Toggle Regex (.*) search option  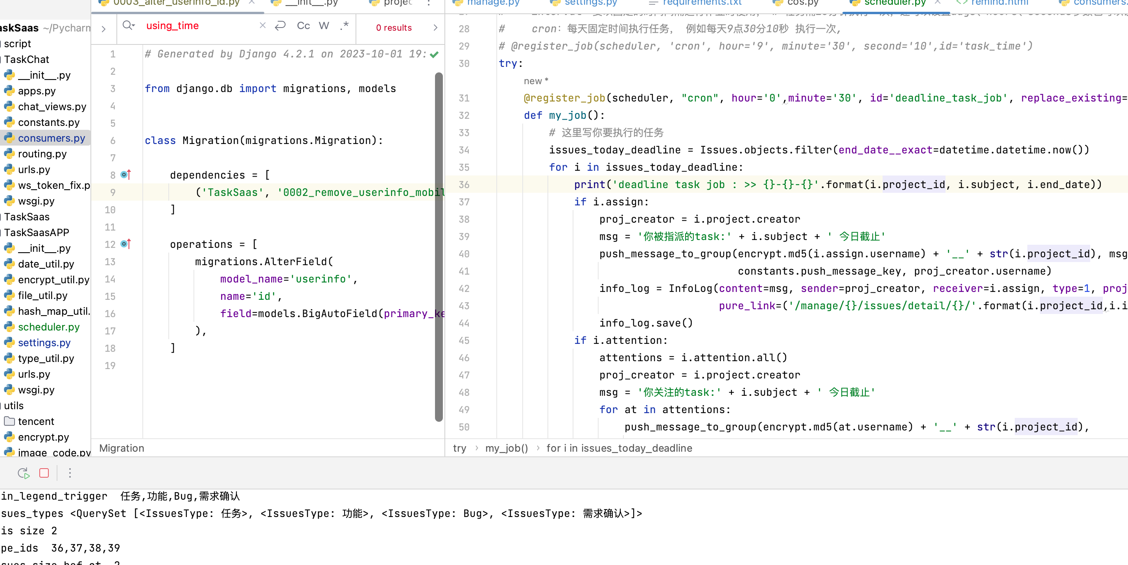344,26
